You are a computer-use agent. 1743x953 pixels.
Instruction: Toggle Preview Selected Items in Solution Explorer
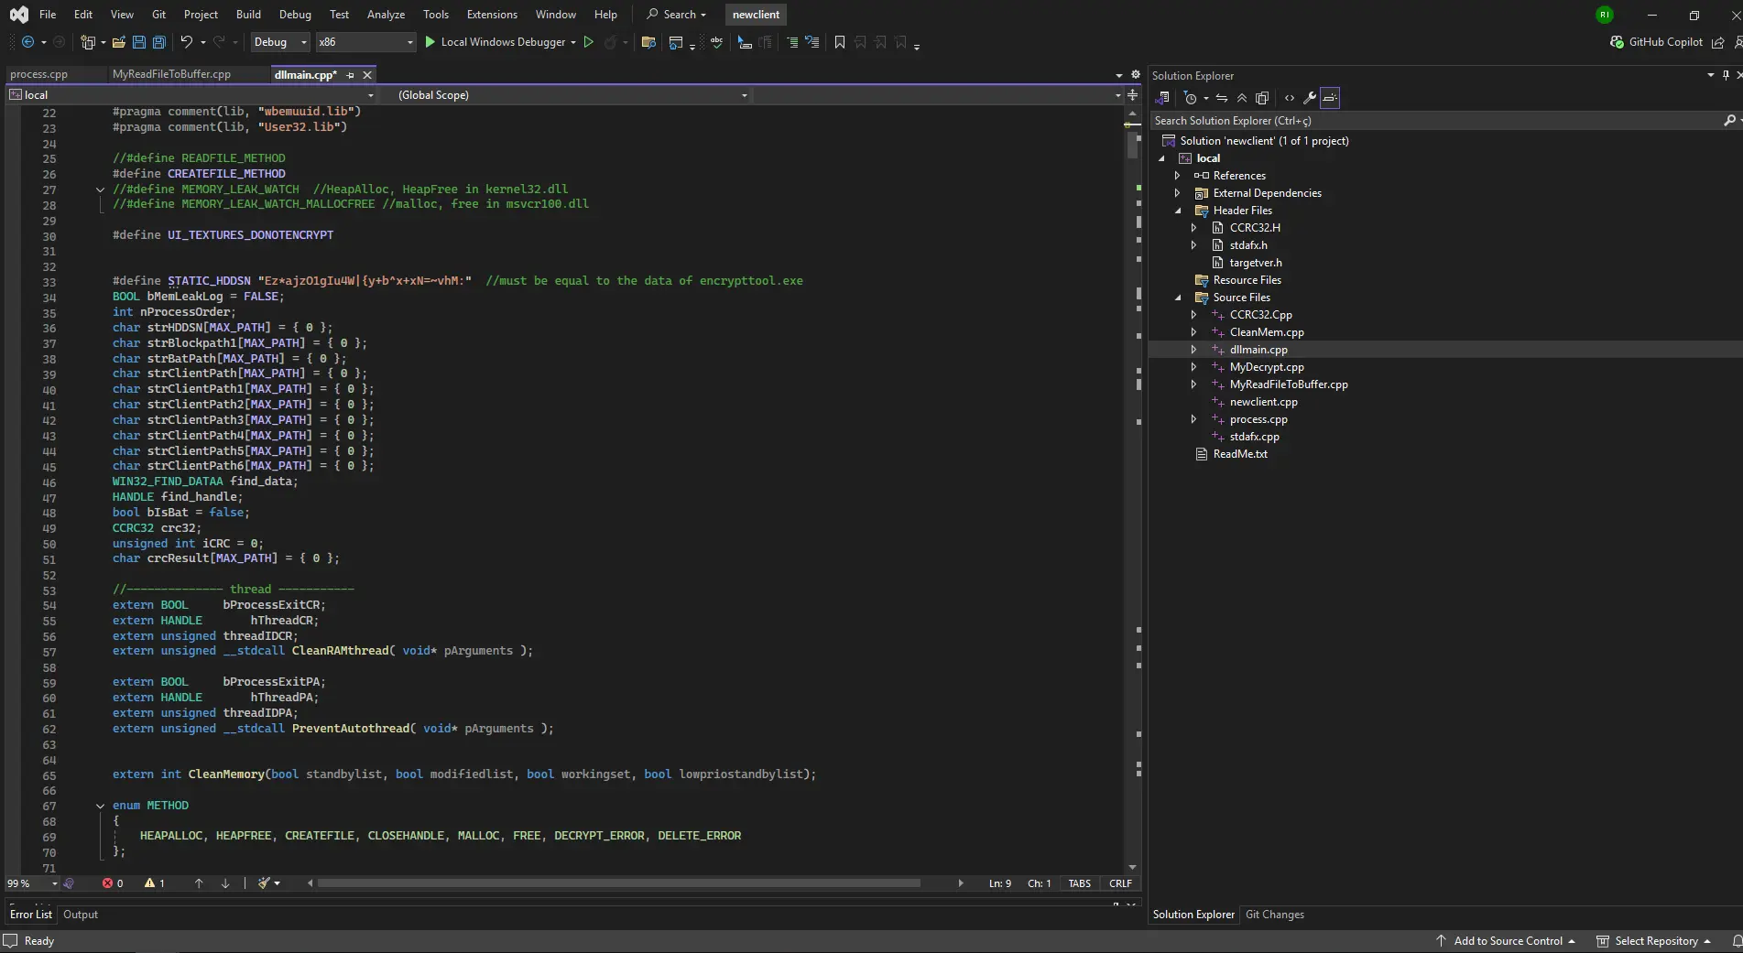tap(1330, 98)
